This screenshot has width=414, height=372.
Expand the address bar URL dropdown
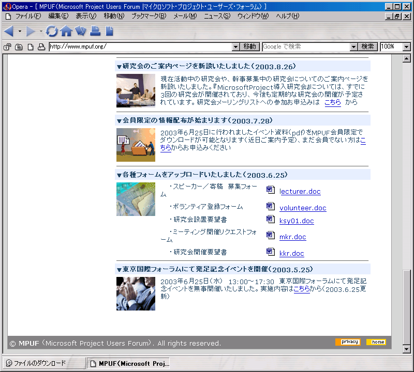[236, 47]
